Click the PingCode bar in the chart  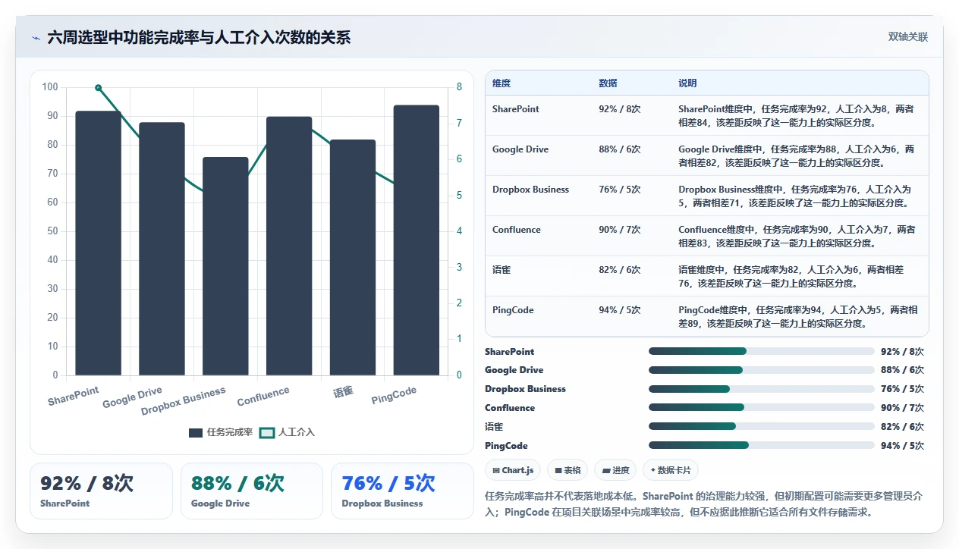coord(417,240)
